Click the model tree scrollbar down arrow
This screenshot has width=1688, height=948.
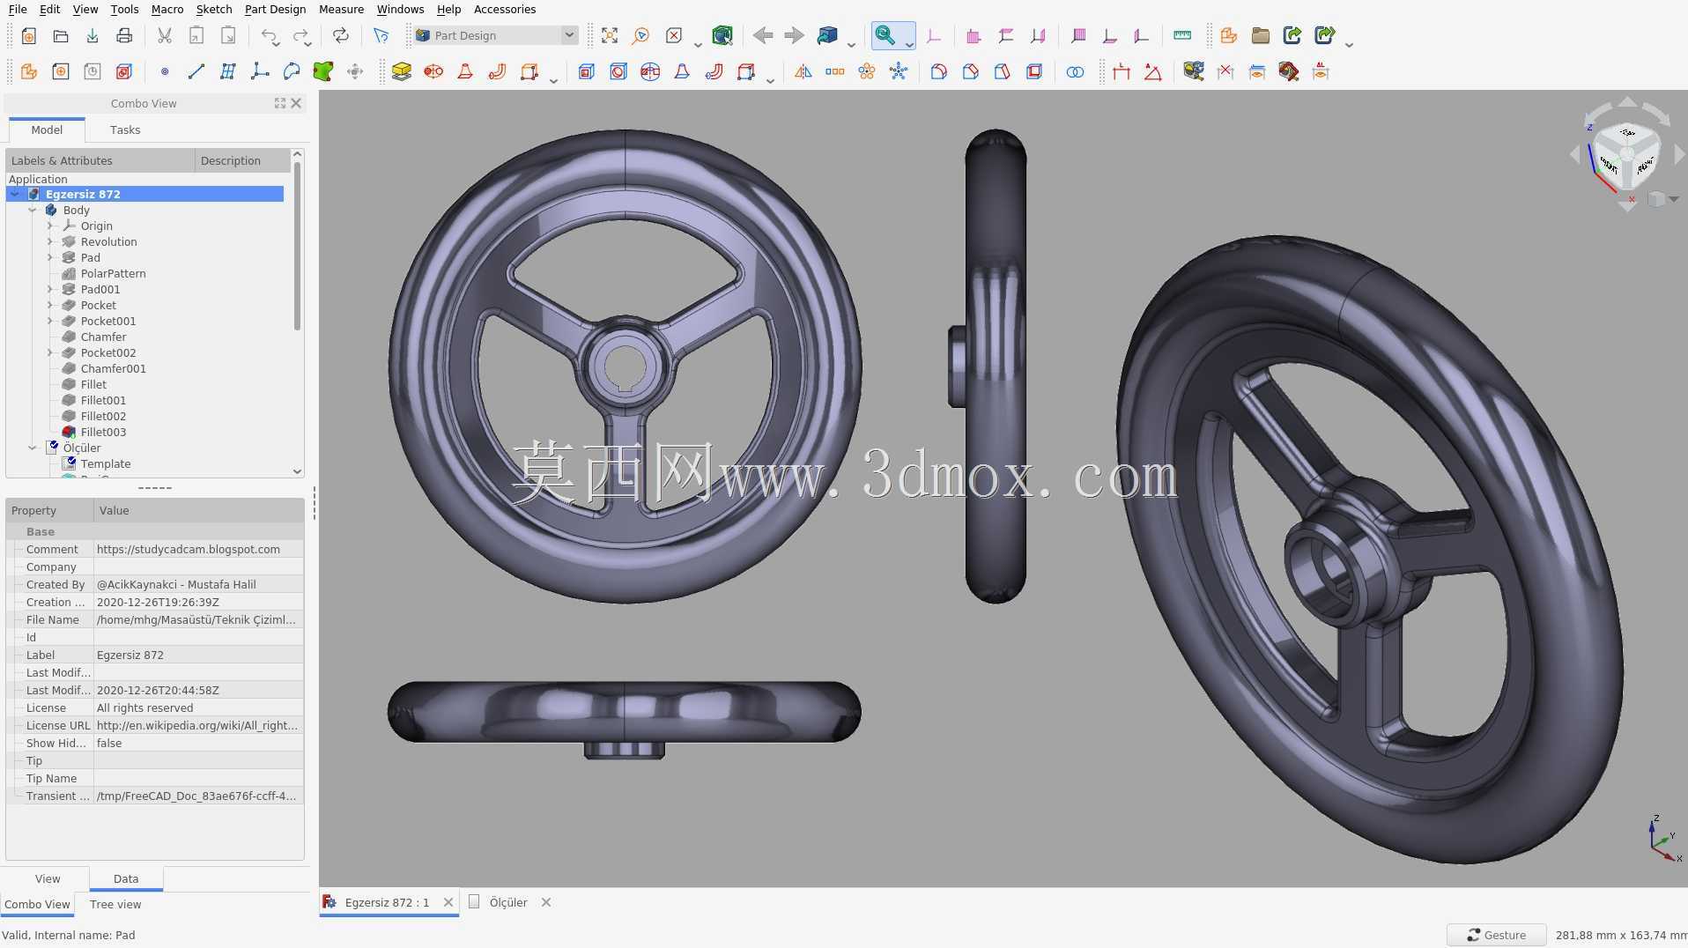(x=297, y=471)
